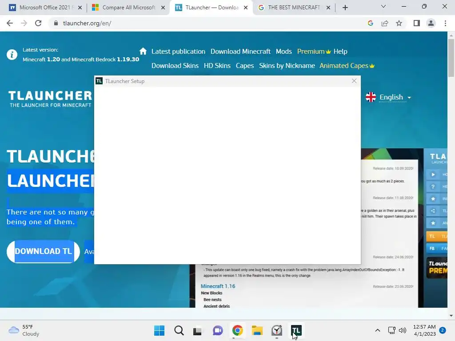Screen dimensions: 455x341
Task: Click the network icon in system tray
Action: (x=392, y=330)
